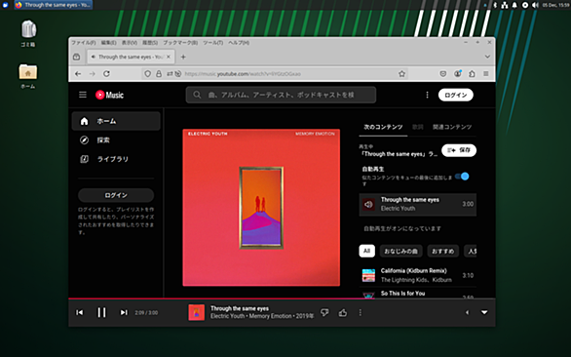The height and width of the screenshot is (357, 571).
Task: Toggle the 自動再生 autoplay switch
Action: point(462,177)
